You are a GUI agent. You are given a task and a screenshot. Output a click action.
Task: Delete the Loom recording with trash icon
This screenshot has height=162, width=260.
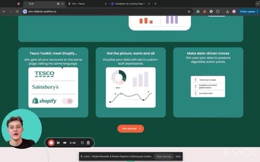[x=88, y=143]
